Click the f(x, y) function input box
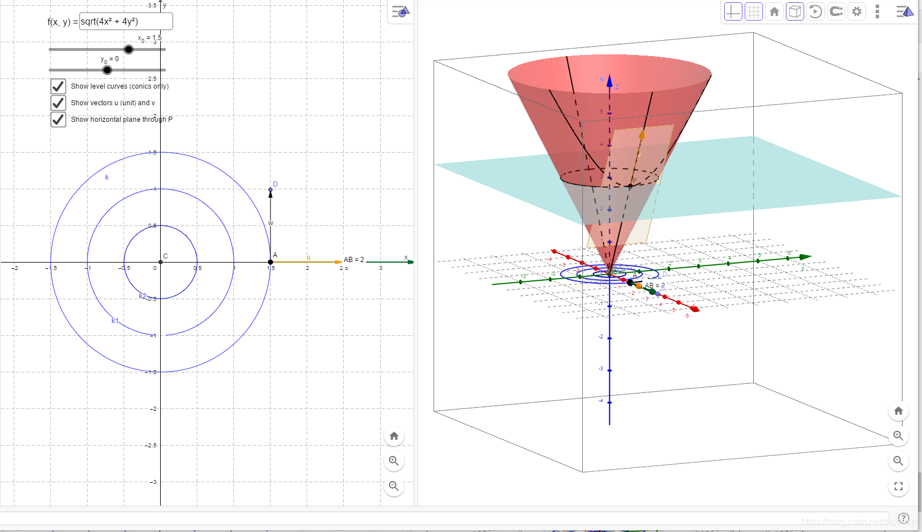The height and width of the screenshot is (532, 922). 126,22
